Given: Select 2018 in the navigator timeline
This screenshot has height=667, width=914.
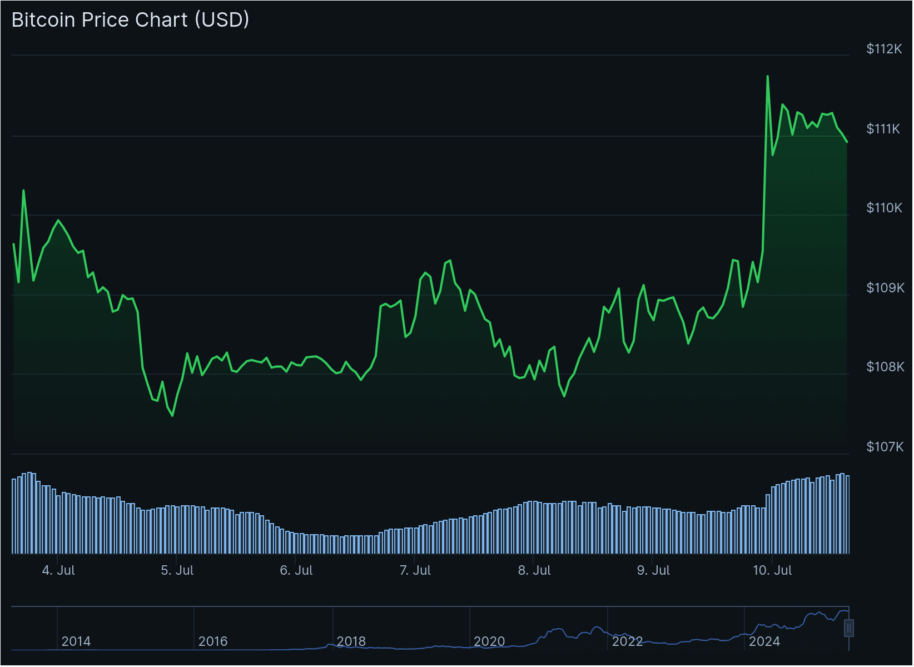Looking at the screenshot, I should tap(351, 641).
